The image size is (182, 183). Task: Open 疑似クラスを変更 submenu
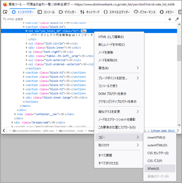click(119, 112)
